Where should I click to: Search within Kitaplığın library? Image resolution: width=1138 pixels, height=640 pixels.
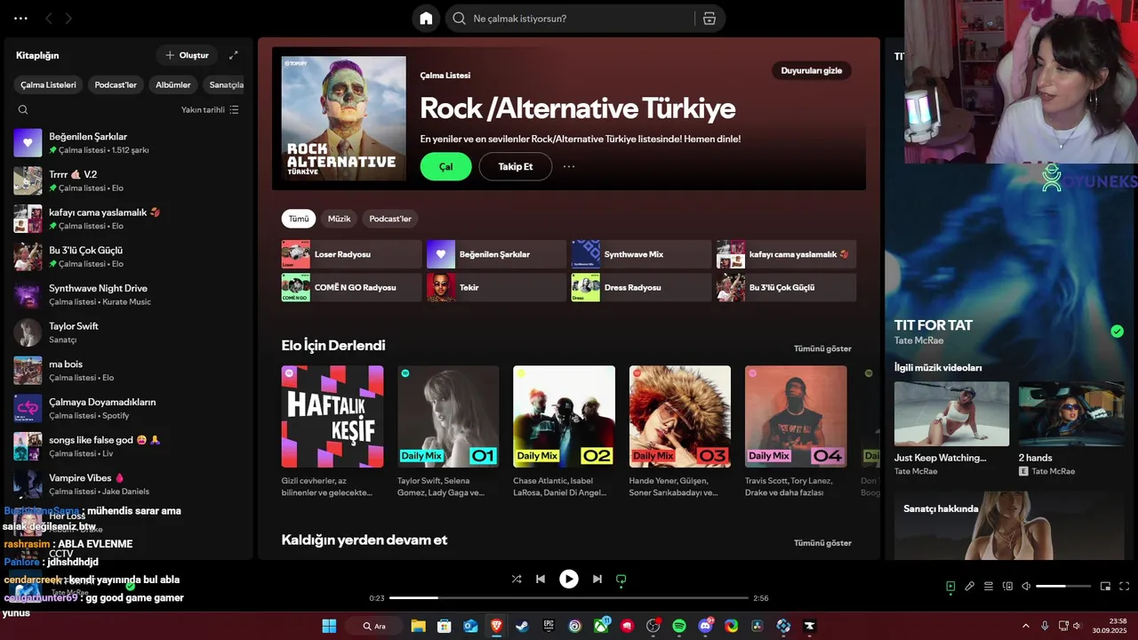23,110
